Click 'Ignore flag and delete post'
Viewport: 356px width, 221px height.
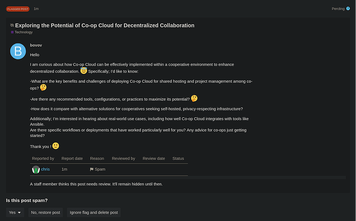tap(94, 212)
